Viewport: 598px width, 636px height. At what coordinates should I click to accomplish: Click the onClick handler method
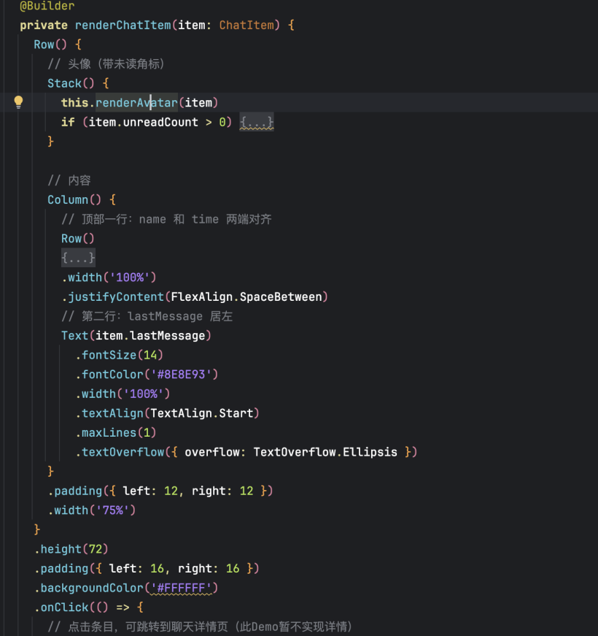coord(64,607)
